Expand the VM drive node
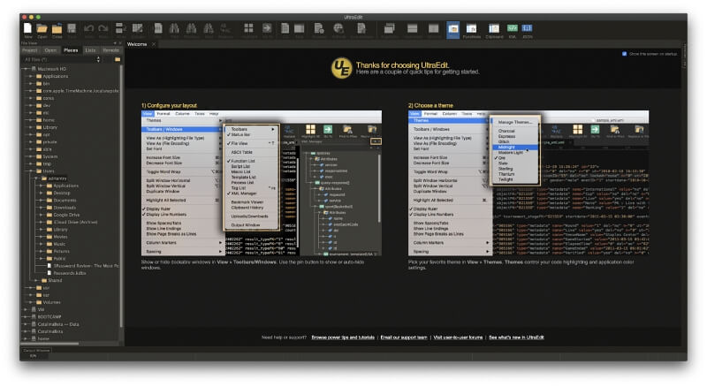This screenshot has width=707, height=387. (x=27, y=309)
